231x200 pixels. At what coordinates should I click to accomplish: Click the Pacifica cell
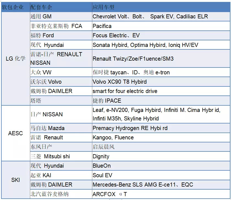click(161, 26)
